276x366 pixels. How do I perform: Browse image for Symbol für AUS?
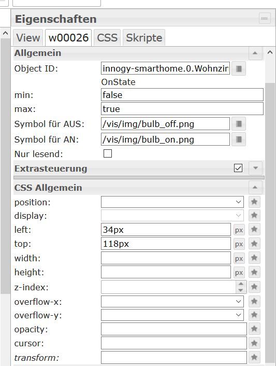(239, 124)
